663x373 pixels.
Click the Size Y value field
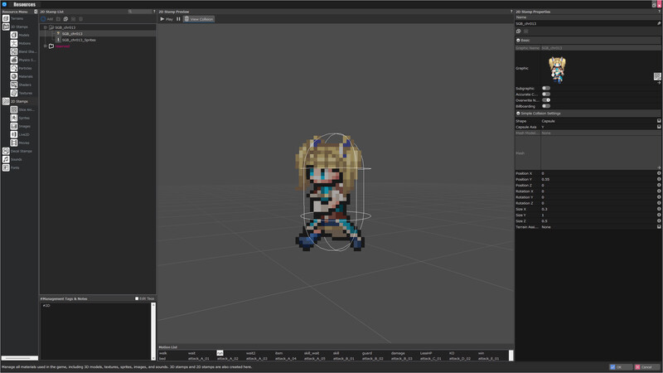[x=598, y=215]
